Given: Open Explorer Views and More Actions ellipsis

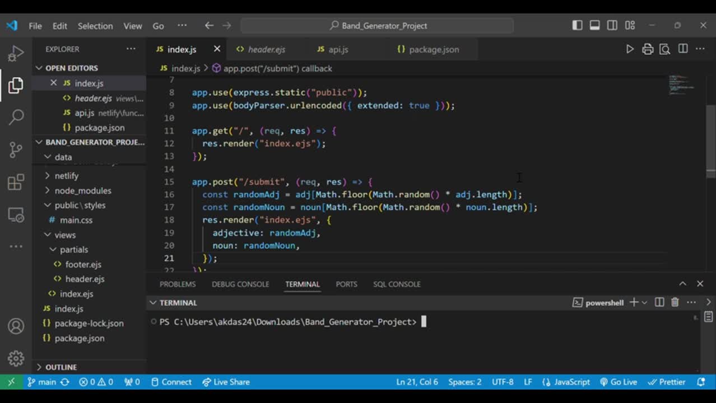Looking at the screenshot, I should pyautogui.click(x=131, y=49).
